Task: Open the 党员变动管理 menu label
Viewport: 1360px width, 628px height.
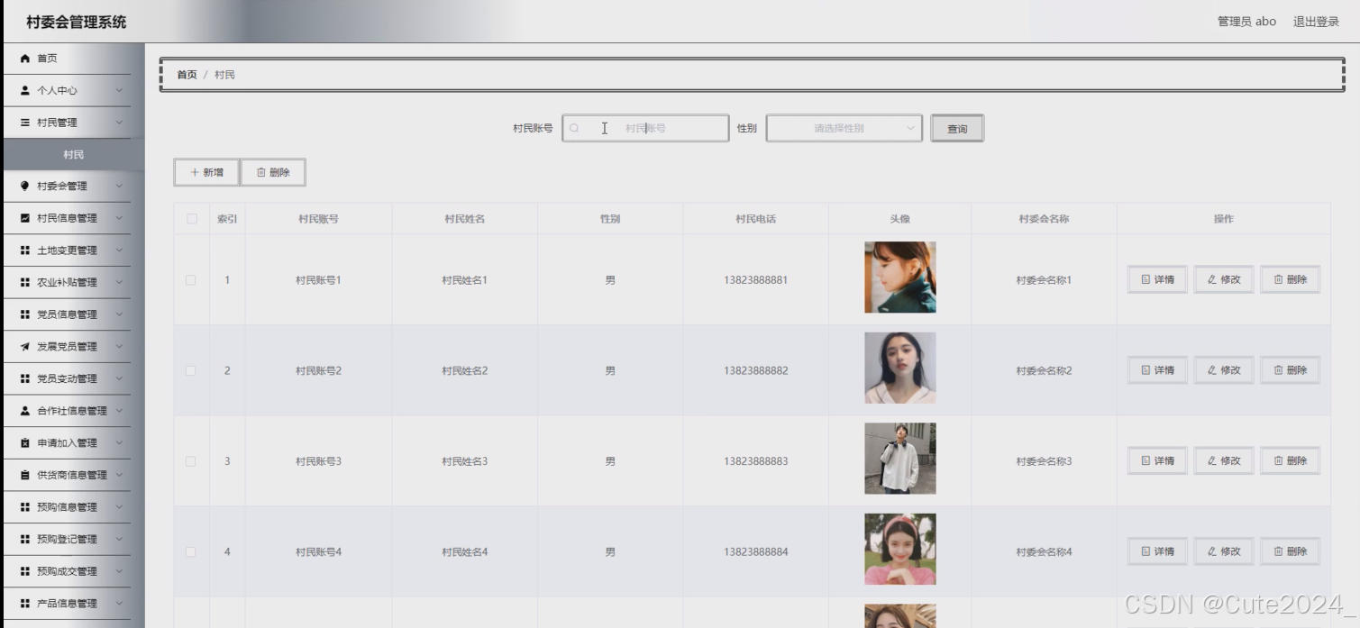Action: tap(67, 378)
